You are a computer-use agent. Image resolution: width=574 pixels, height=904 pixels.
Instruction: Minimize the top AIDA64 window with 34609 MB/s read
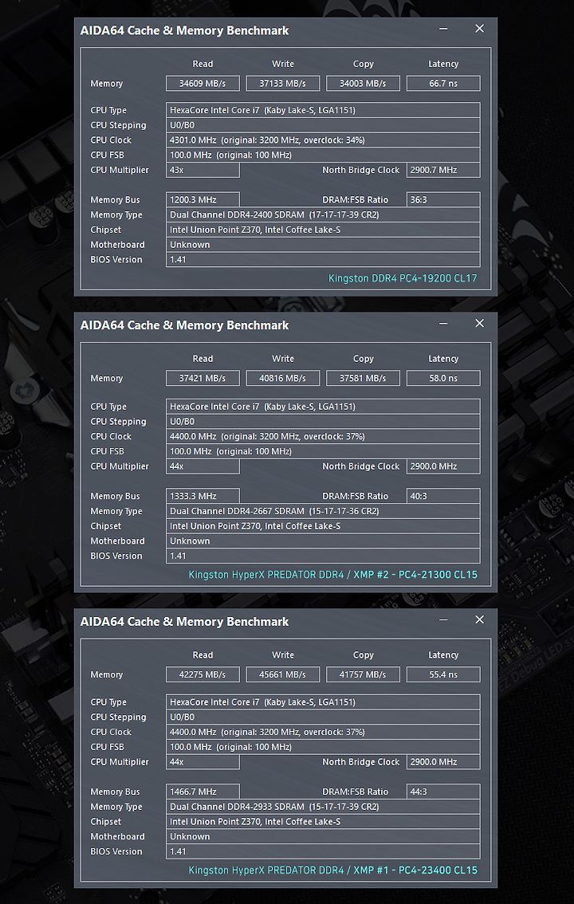[443, 29]
